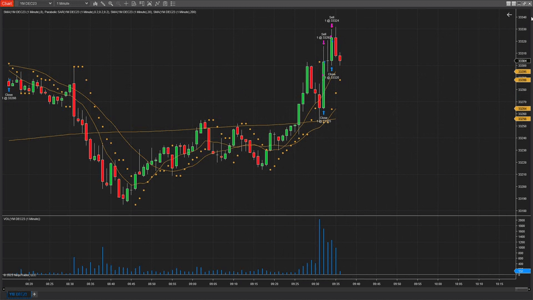Screen dimensions: 533x300
Task: Click the zoom out magnifier icon
Action: (x=118, y=3)
